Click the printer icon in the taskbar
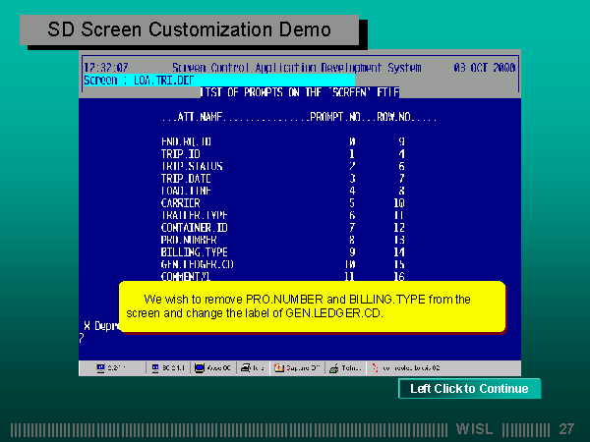Viewport: 590px width, 442px height. coord(246,367)
